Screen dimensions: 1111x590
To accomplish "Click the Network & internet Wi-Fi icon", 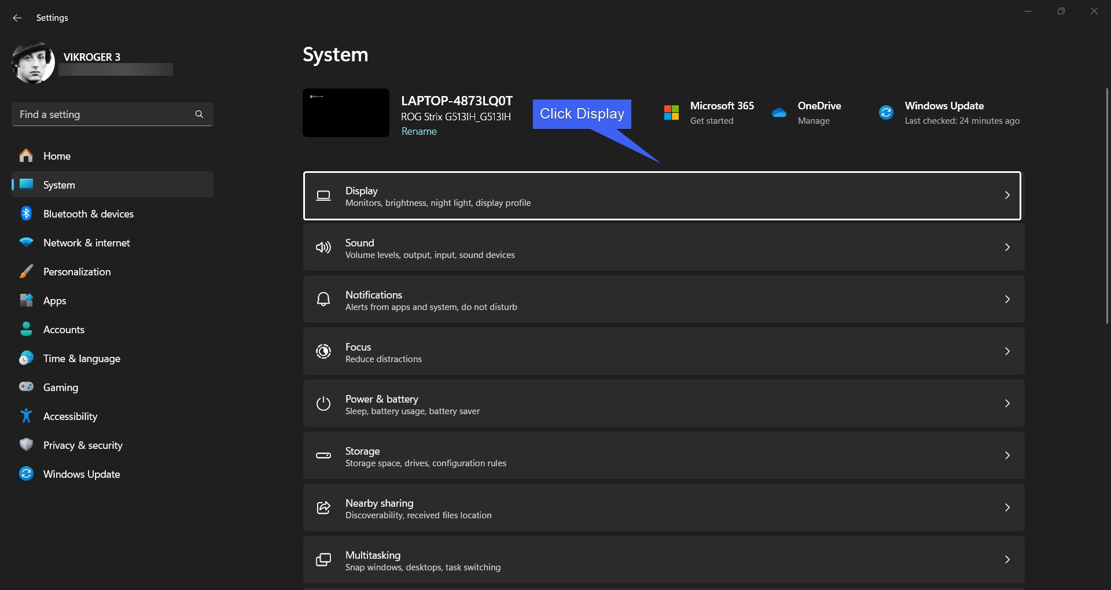I will click(x=26, y=242).
